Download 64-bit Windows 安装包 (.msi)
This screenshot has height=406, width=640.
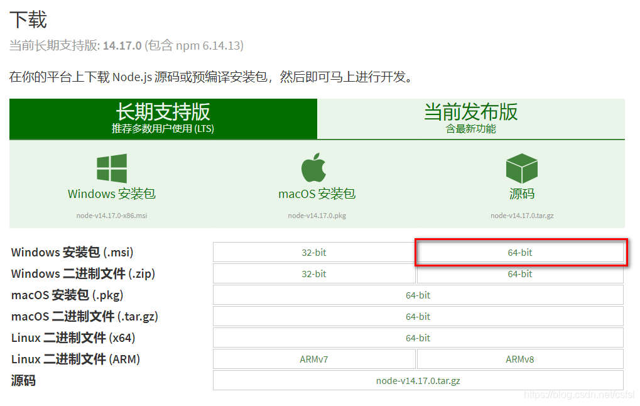520,253
